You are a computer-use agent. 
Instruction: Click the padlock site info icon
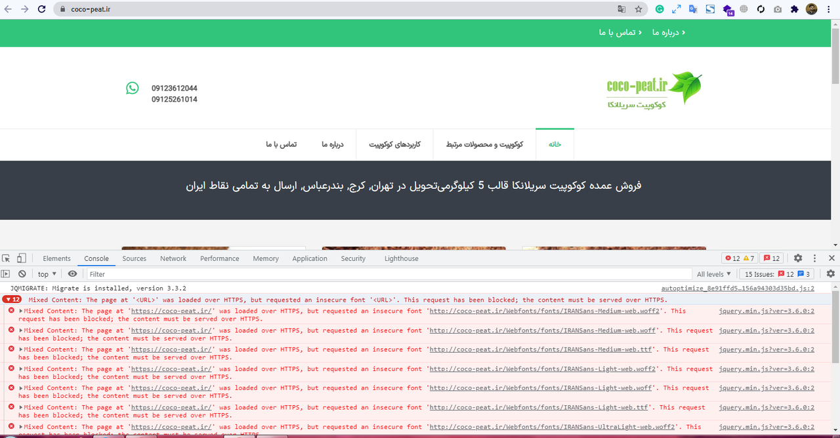pyautogui.click(x=63, y=9)
